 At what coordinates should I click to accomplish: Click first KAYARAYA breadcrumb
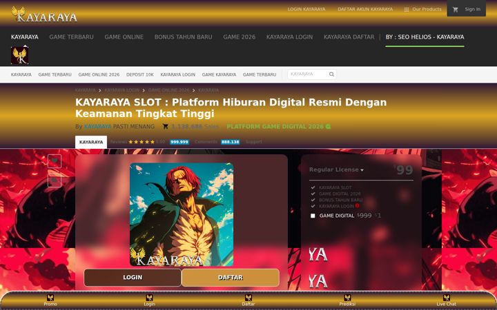pyautogui.click(x=86, y=90)
